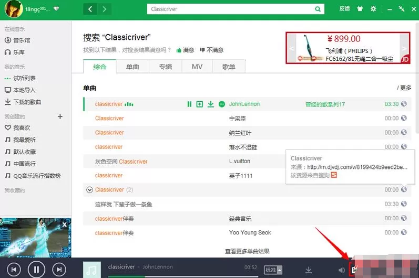
Task: Skip to next track
Action: pos(59,270)
